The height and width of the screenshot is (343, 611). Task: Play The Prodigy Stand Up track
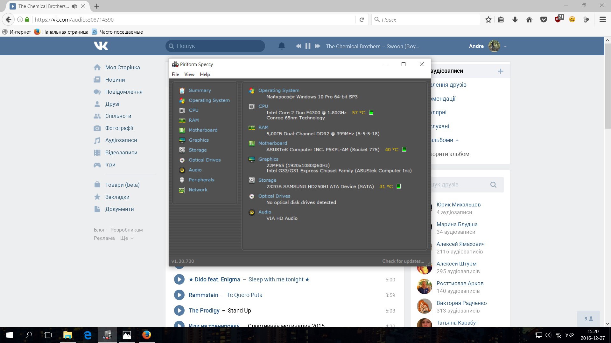pos(179,311)
